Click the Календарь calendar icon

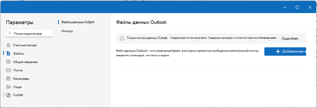tap(8, 78)
